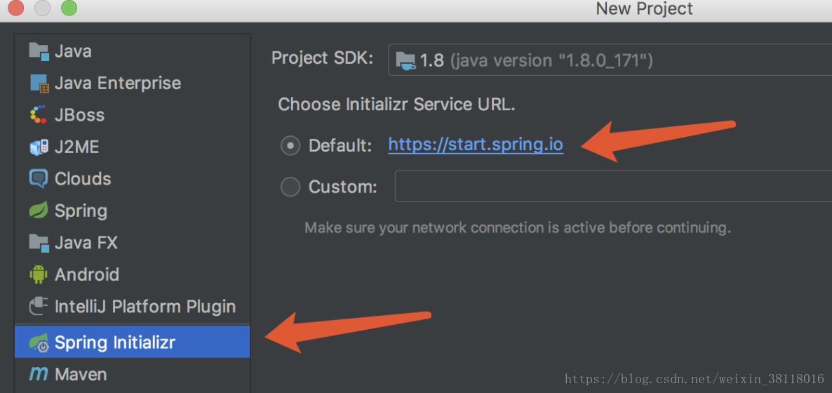
Task: Open the Project SDK dropdown
Action: click(x=610, y=60)
